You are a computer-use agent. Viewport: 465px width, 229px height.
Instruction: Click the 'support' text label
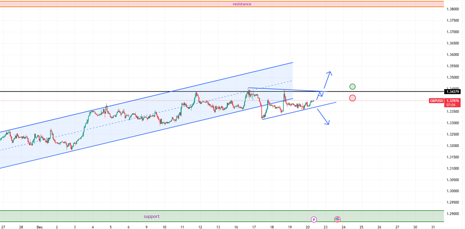(x=151, y=216)
